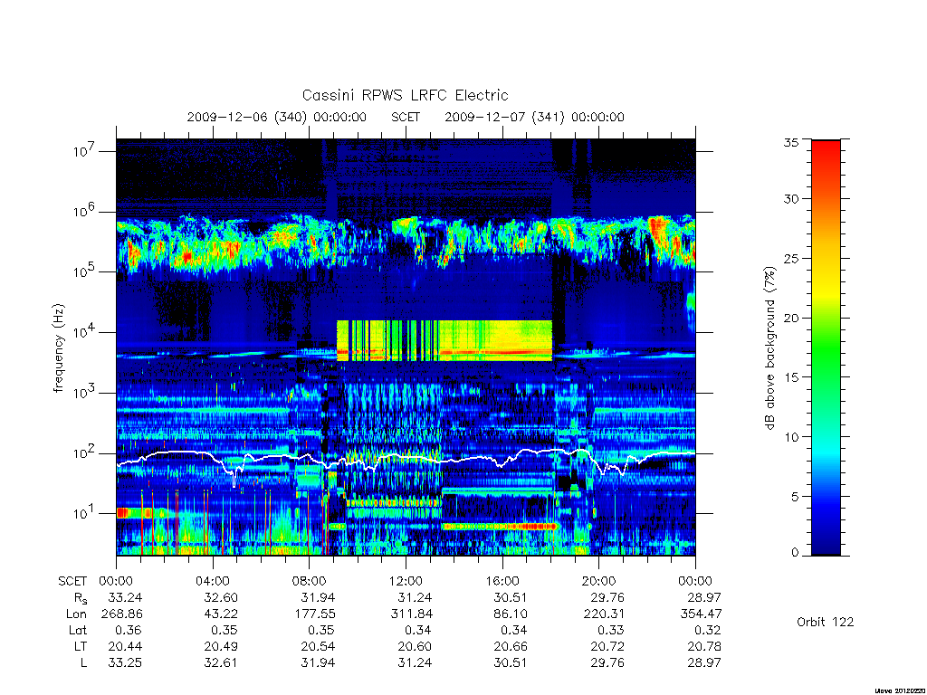Click the LT value 20.49
The width and height of the screenshot is (927, 695).
pos(221,646)
